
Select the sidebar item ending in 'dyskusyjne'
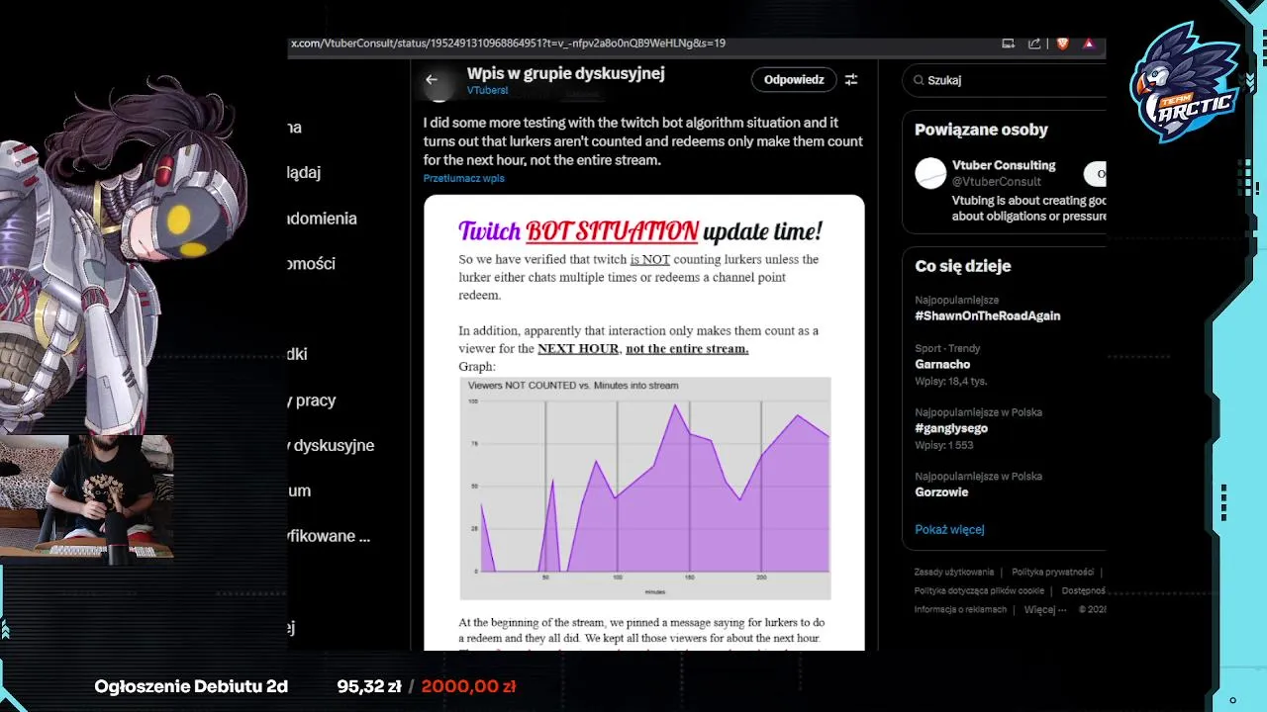[x=331, y=445]
